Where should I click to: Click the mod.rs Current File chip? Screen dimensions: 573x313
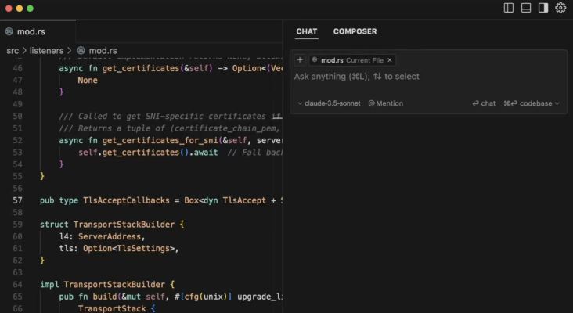coord(352,60)
